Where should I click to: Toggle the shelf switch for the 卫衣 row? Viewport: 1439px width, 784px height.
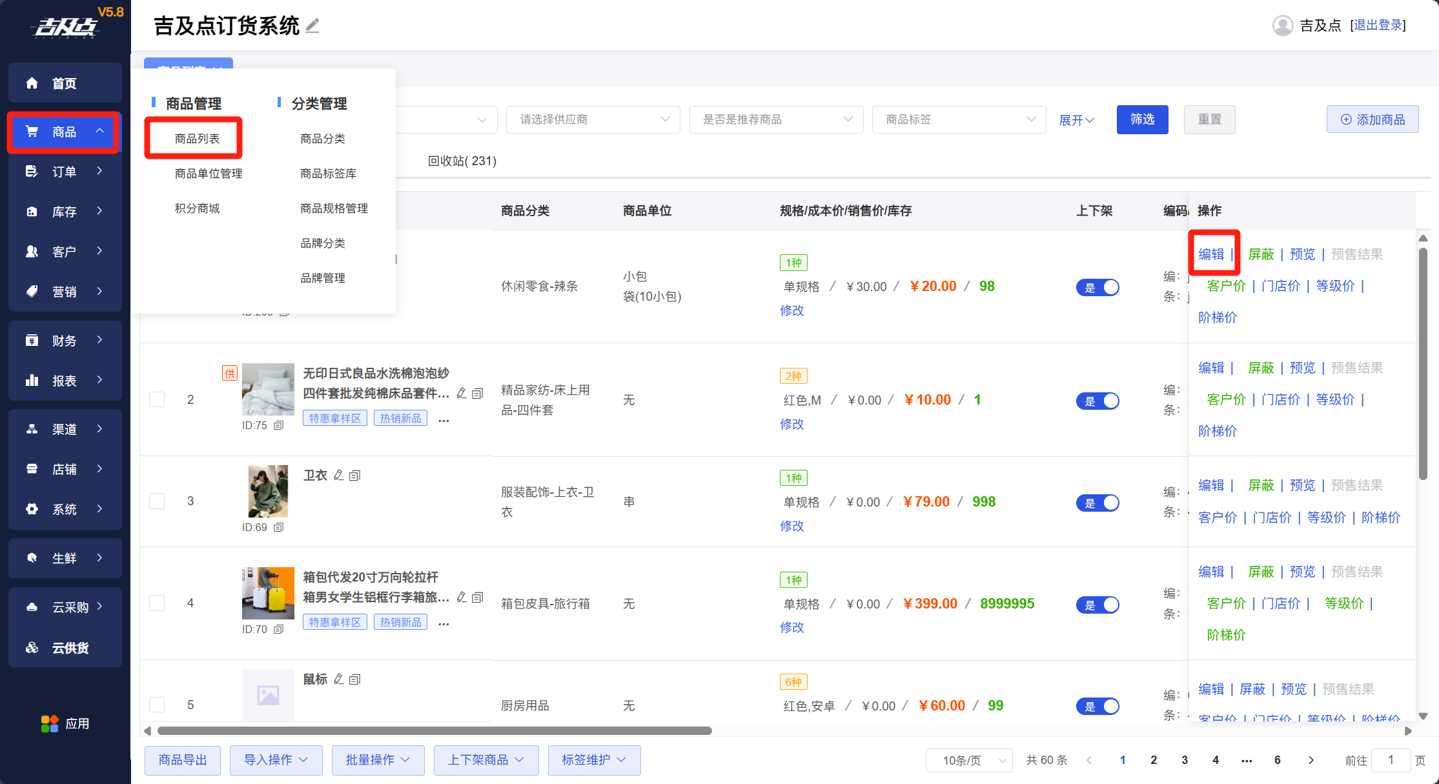click(x=1097, y=503)
